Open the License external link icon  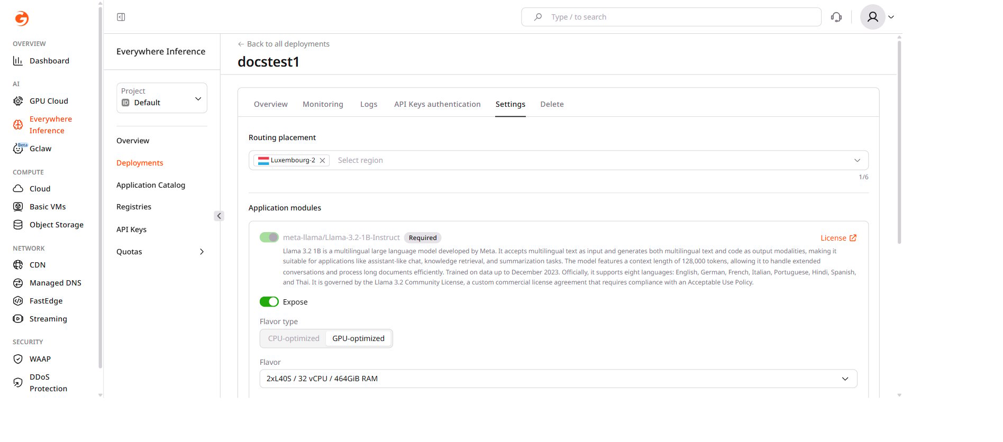click(853, 238)
